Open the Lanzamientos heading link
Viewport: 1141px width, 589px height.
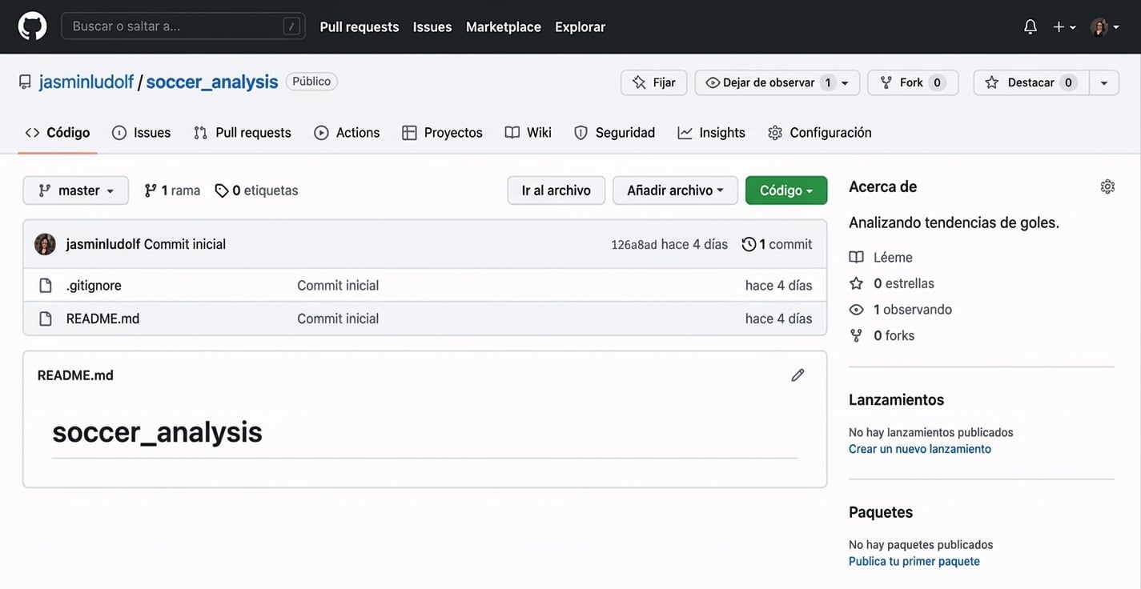tap(897, 399)
